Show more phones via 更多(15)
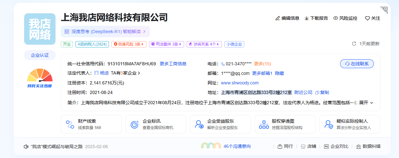The image size is (399, 158). [x=262, y=64]
